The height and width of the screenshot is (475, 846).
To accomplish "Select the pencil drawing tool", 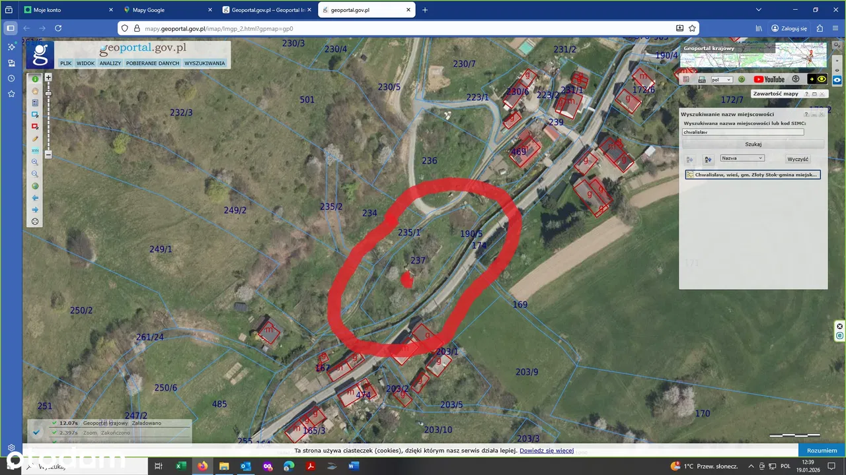I will [35, 139].
